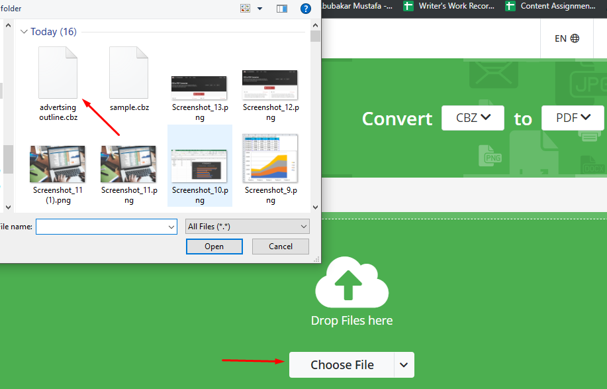Toggle the preview pane in file dialog
The width and height of the screenshot is (607, 389).
[282, 8]
